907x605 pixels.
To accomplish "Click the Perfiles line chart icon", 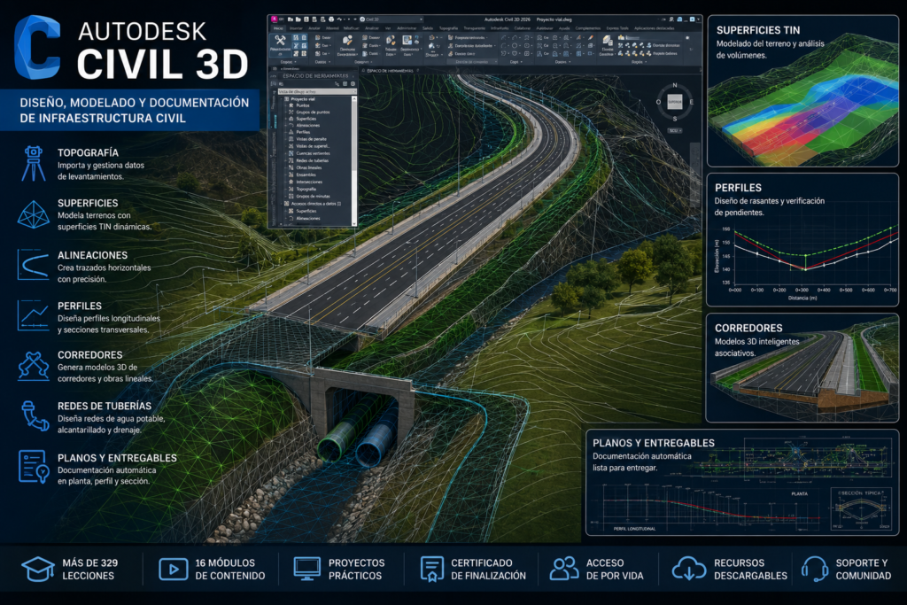I will pyautogui.click(x=33, y=314).
